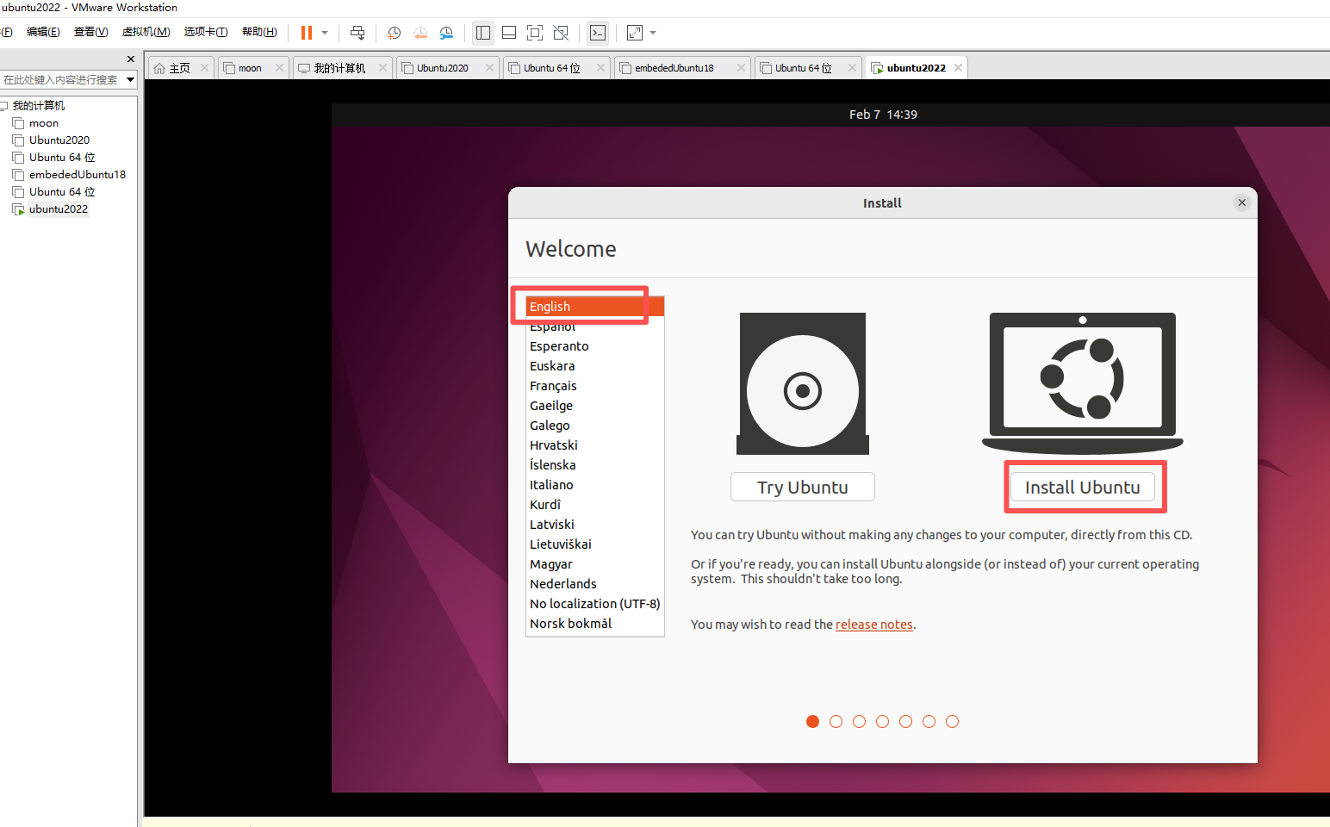Click the library search input field
The width and height of the screenshot is (1330, 827).
62,80
